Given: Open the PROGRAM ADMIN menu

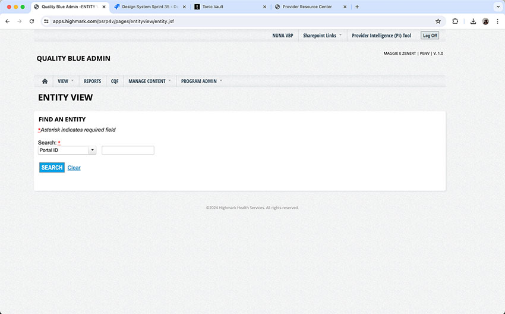Looking at the screenshot, I should (x=201, y=81).
